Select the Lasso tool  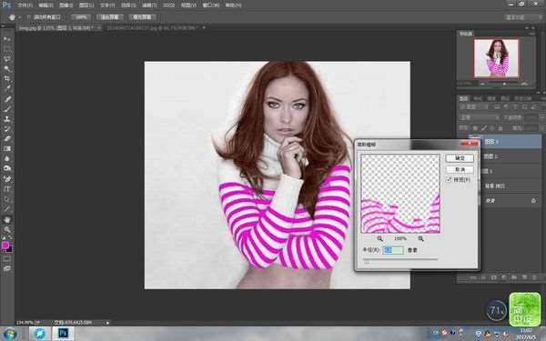pyautogui.click(x=7, y=59)
